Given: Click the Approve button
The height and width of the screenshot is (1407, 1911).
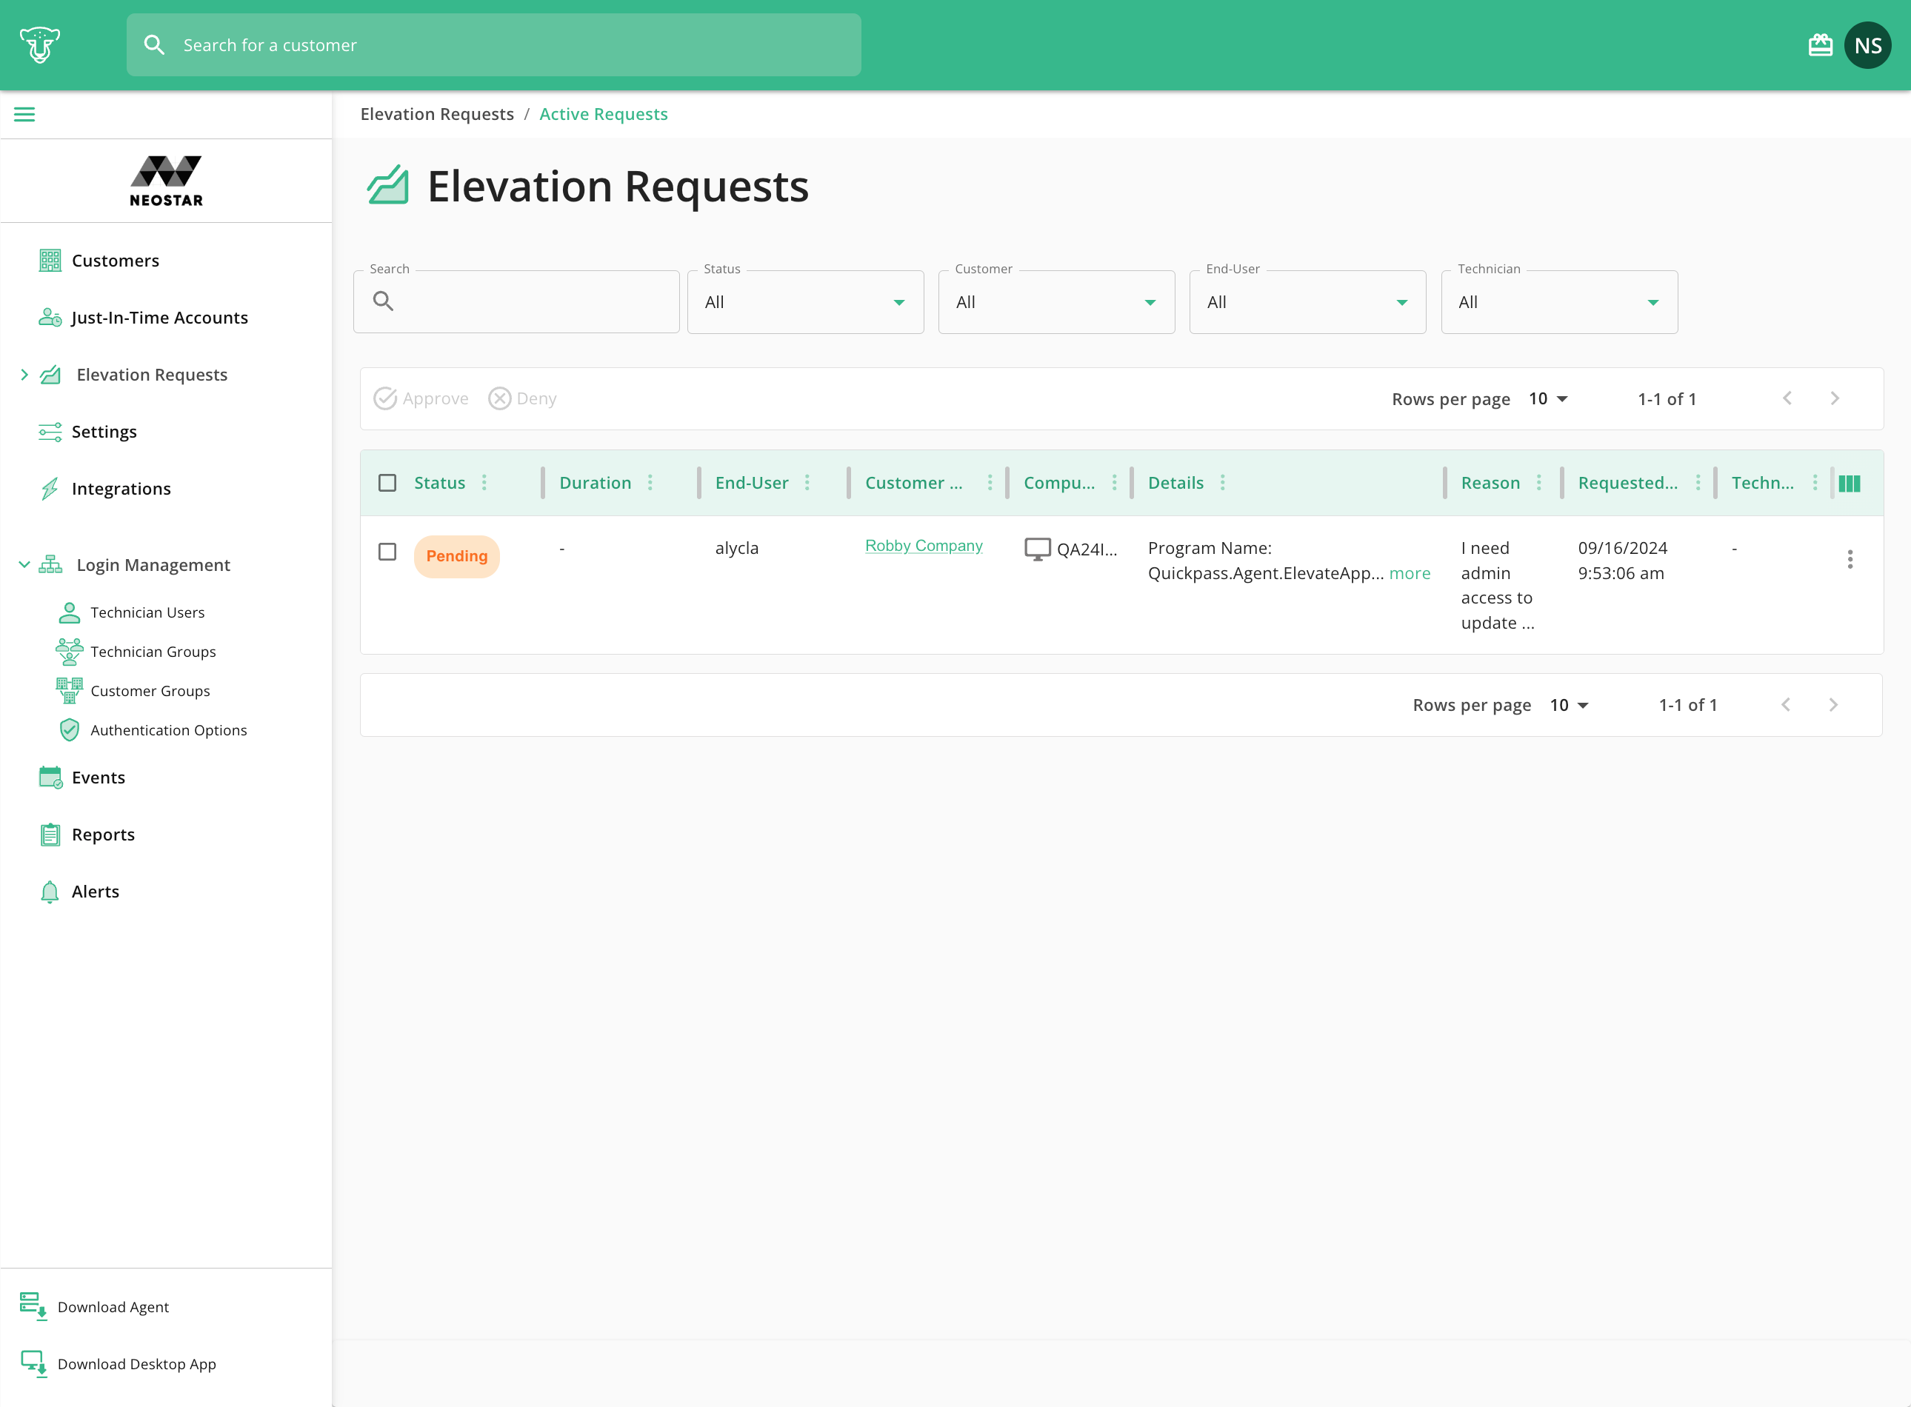Looking at the screenshot, I should 421,398.
